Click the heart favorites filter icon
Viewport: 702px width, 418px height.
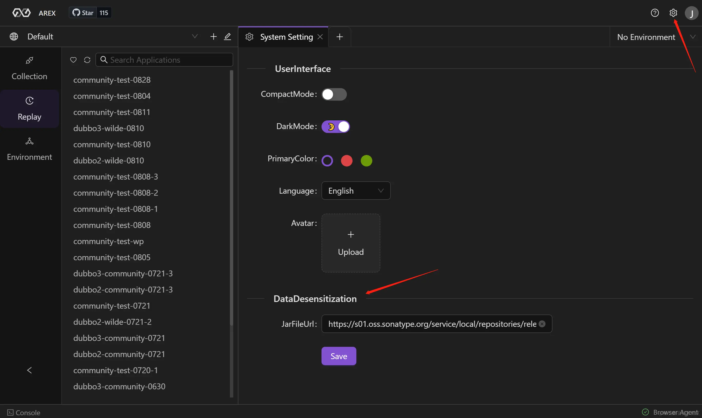coord(73,60)
